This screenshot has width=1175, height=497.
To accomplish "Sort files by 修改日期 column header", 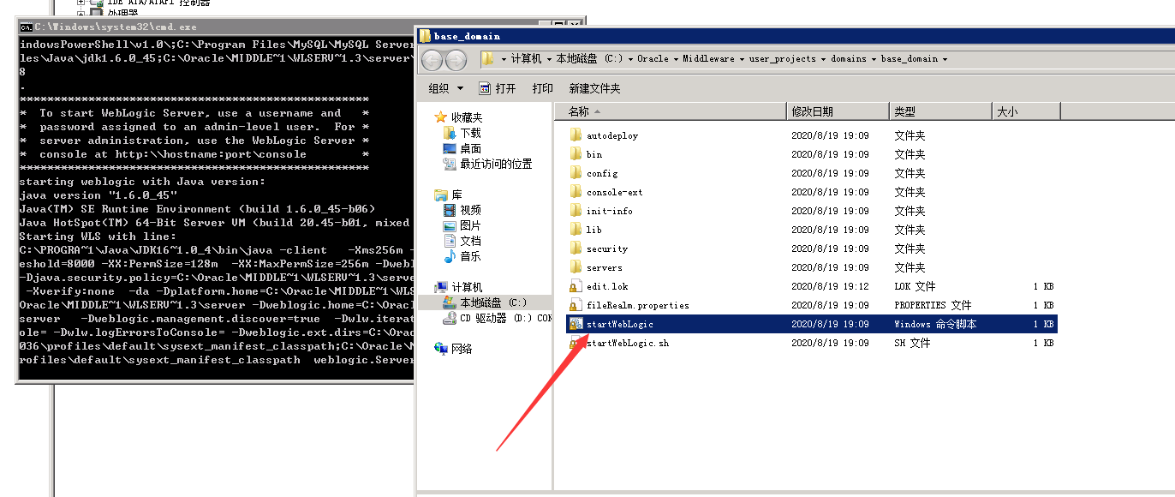I will pos(812,111).
